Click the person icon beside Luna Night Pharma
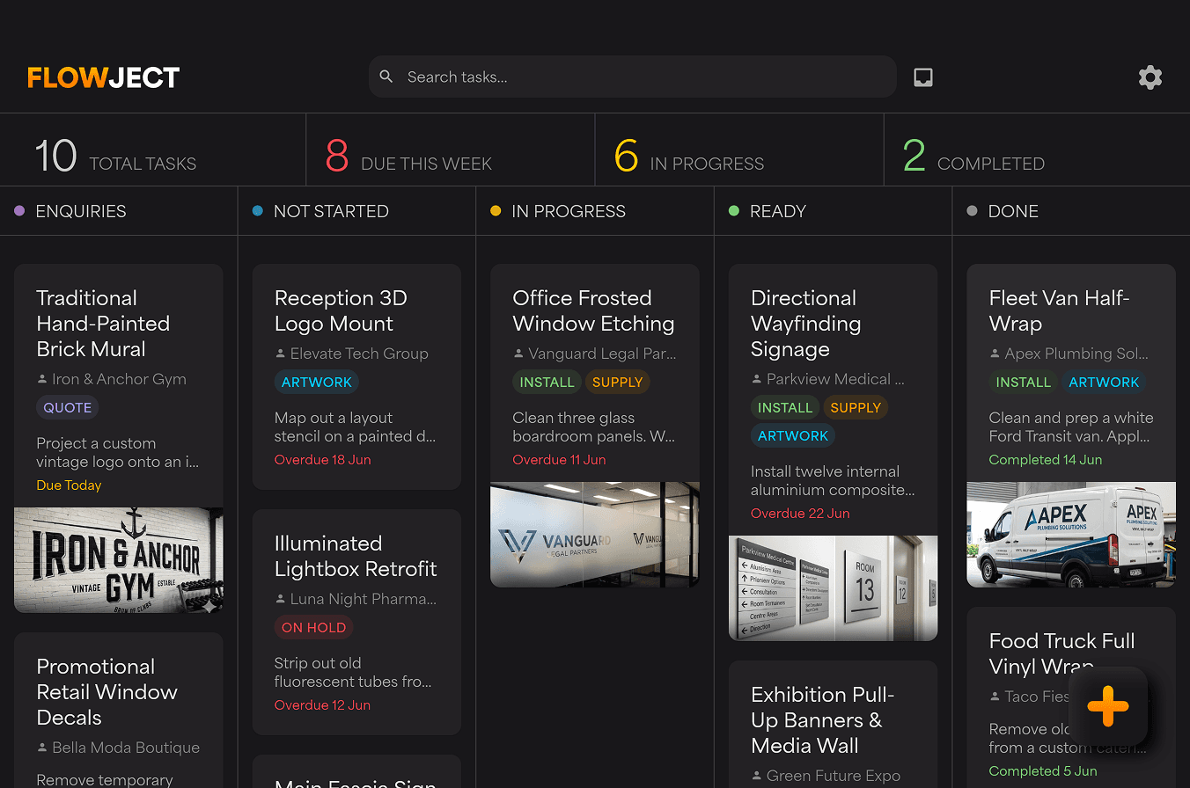The image size is (1190, 788). point(281,599)
